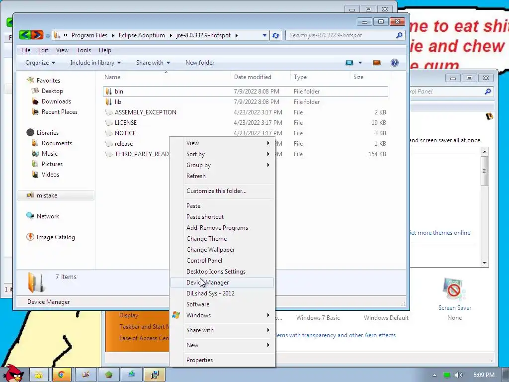Toggle the preview pane icon

pos(377,63)
